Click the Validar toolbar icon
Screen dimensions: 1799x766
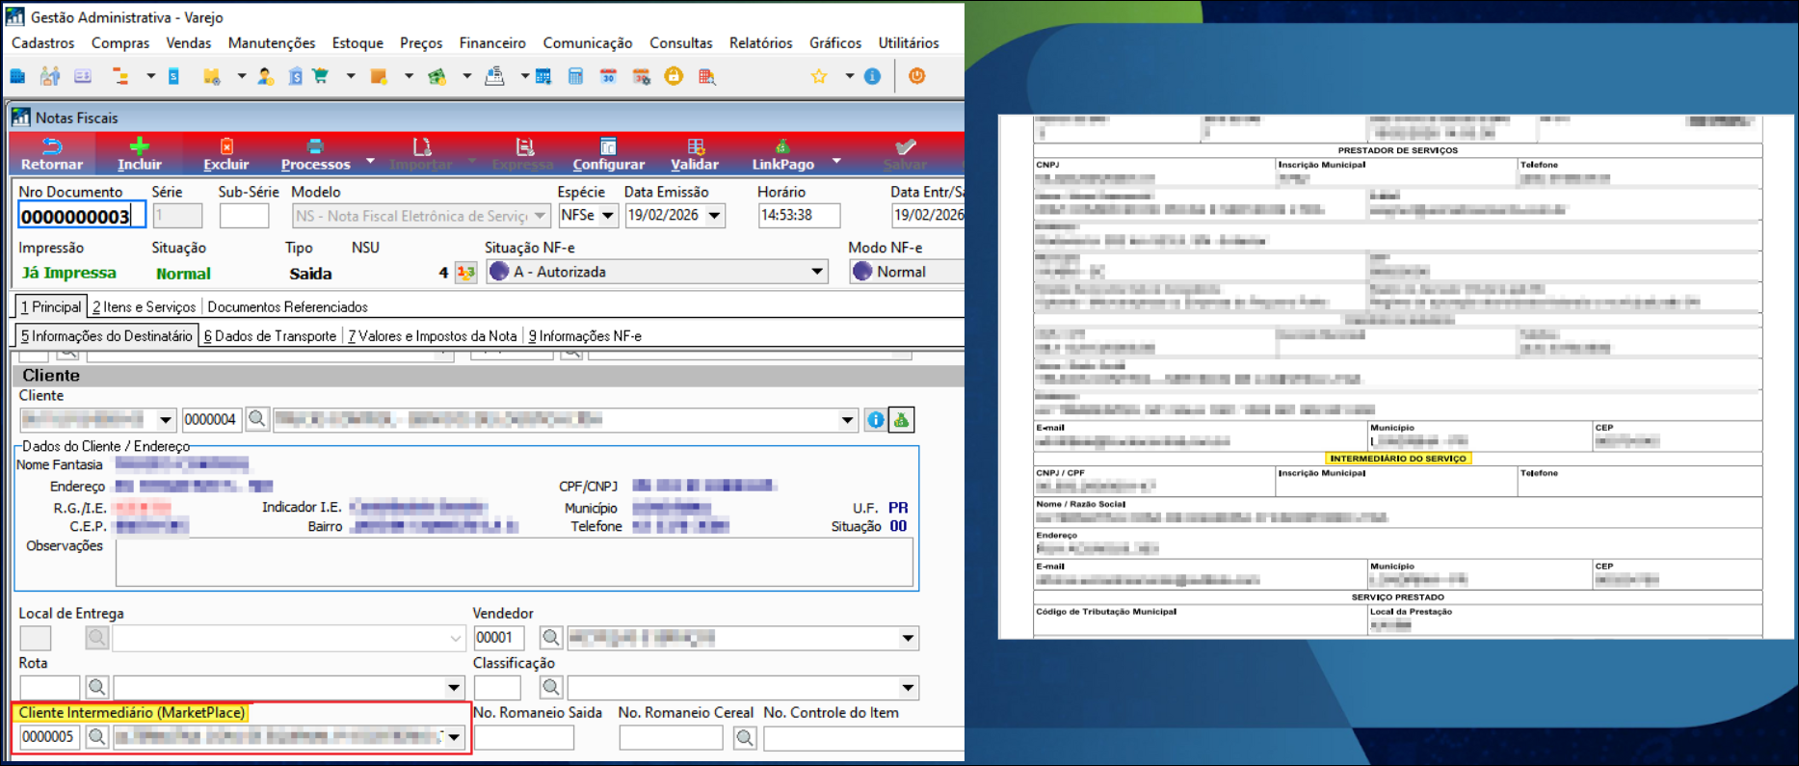coord(695,147)
